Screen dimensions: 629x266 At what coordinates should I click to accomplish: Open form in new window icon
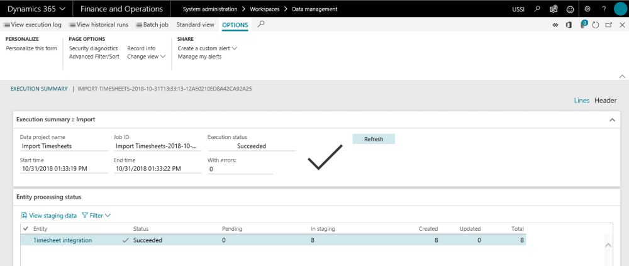[608, 25]
